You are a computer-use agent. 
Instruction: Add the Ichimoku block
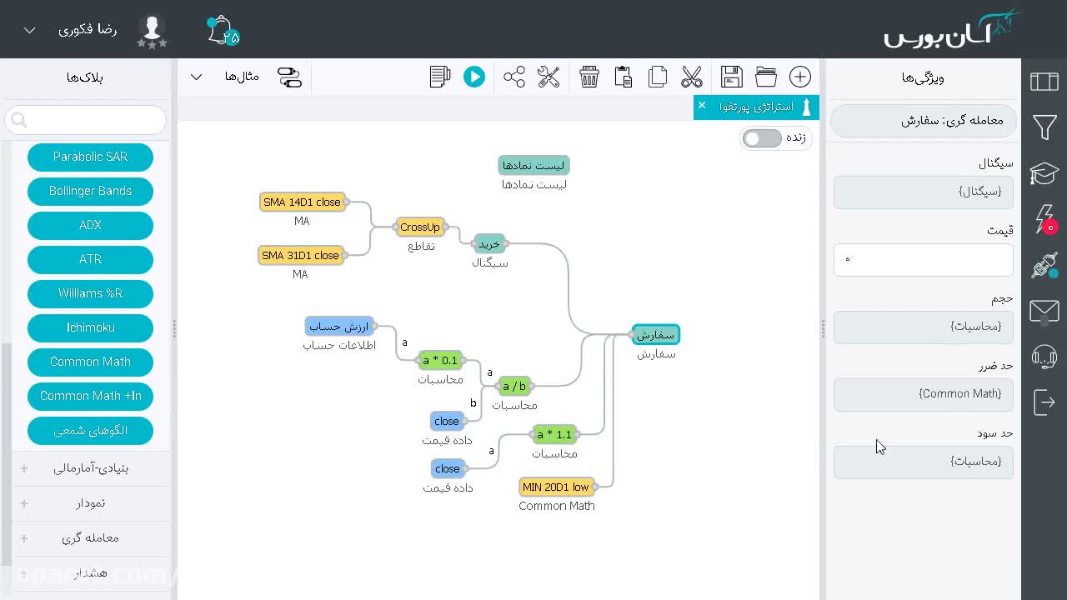pyautogui.click(x=90, y=327)
